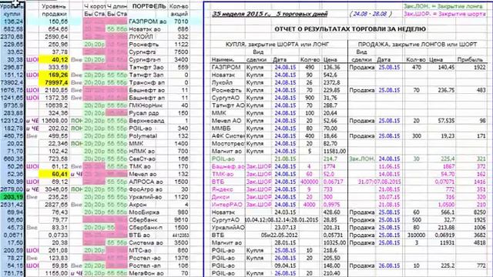Click the КУПЛЯ, закрытие ШОРТА или ЛОНГ header
The height and width of the screenshot is (277, 493).
[277, 45]
